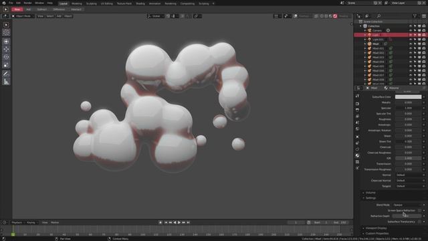Click the Subtract selection mode button

point(41,9)
